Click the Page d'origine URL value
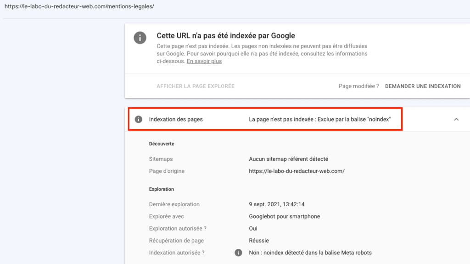Image resolution: width=470 pixels, height=264 pixels. coord(297,171)
